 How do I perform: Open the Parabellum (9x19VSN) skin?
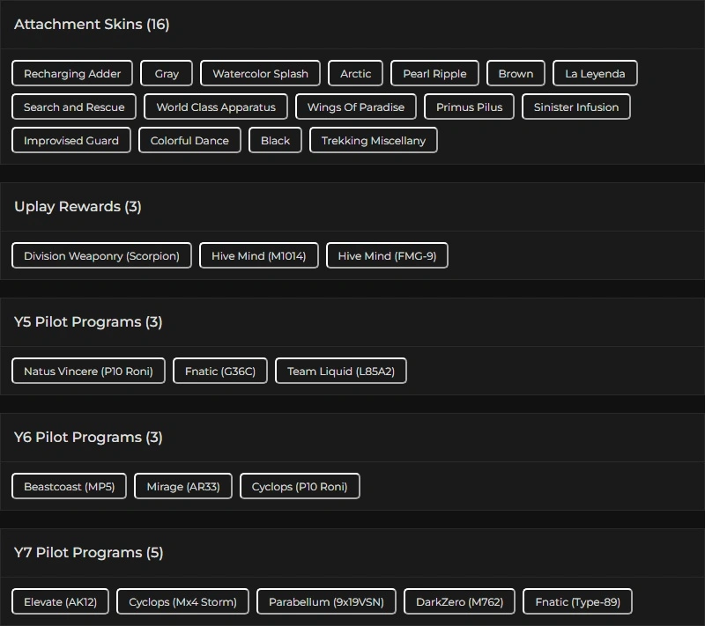pos(326,601)
